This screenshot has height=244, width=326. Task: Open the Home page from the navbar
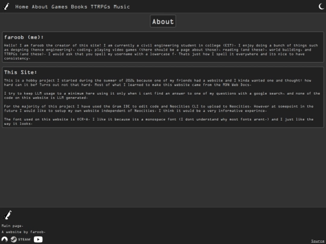pyautogui.click(x=22, y=7)
